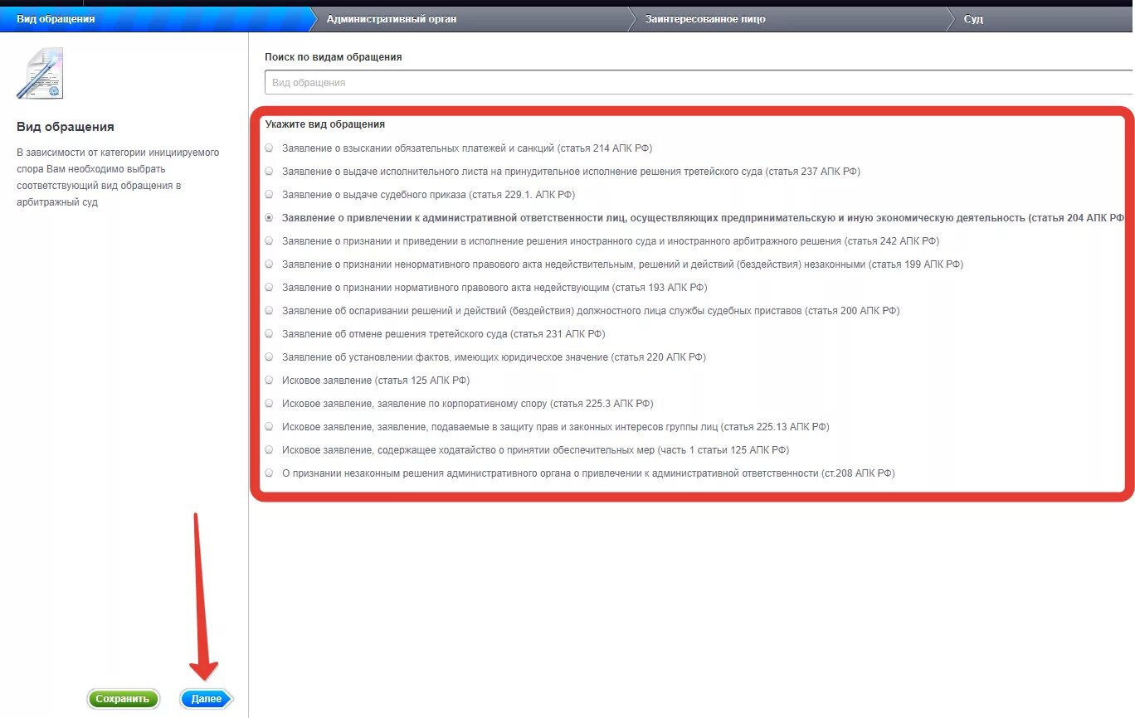Viewport: 1135px width, 718px height.
Task: Click the Укажите вид обращения heading
Action: [x=325, y=124]
